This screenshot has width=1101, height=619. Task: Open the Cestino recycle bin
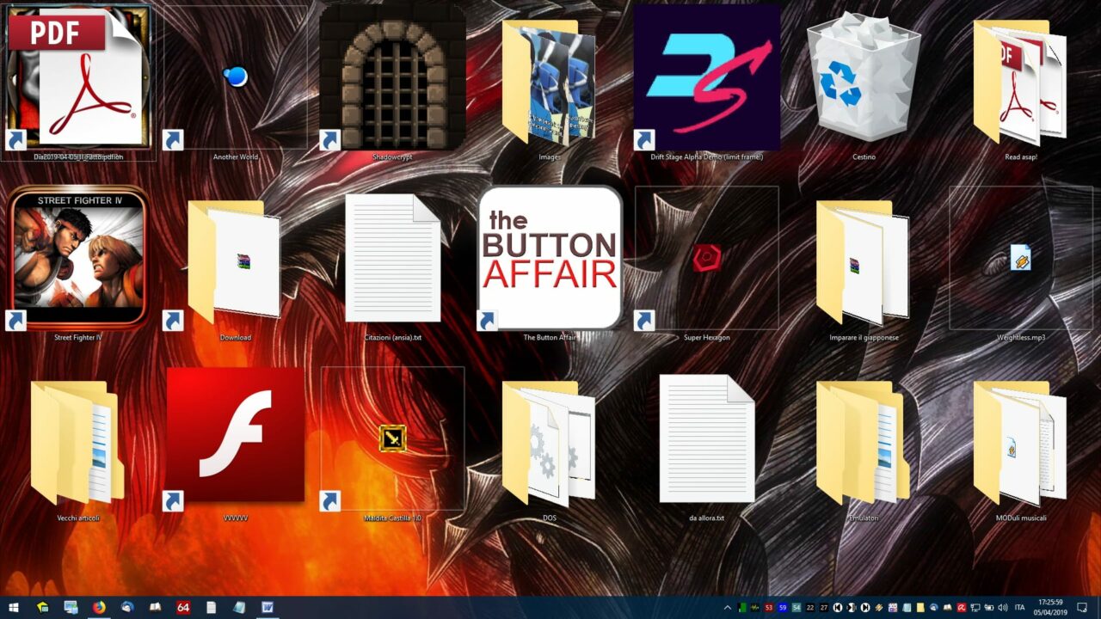(863, 77)
